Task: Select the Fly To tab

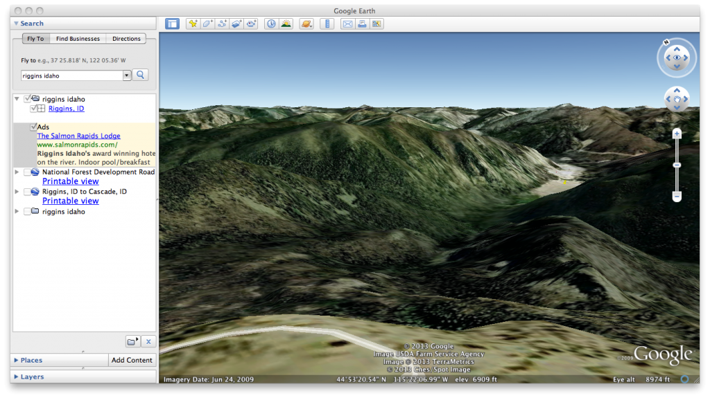Action: (36, 39)
